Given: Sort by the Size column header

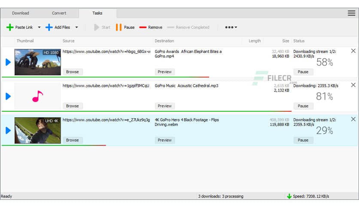Looking at the screenshot, I should (286, 41).
